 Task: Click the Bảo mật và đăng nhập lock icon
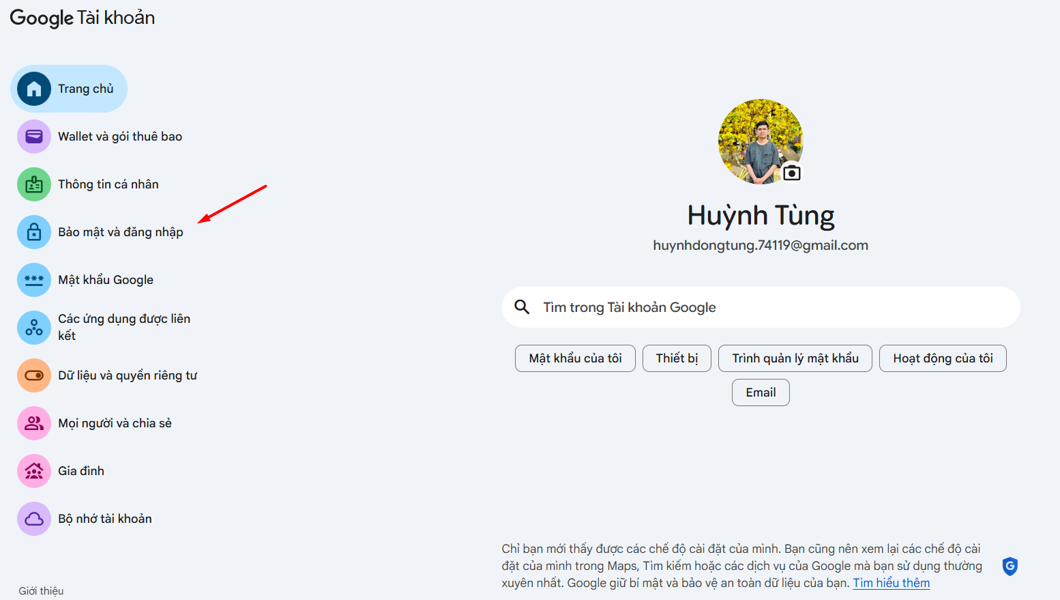[x=34, y=232]
